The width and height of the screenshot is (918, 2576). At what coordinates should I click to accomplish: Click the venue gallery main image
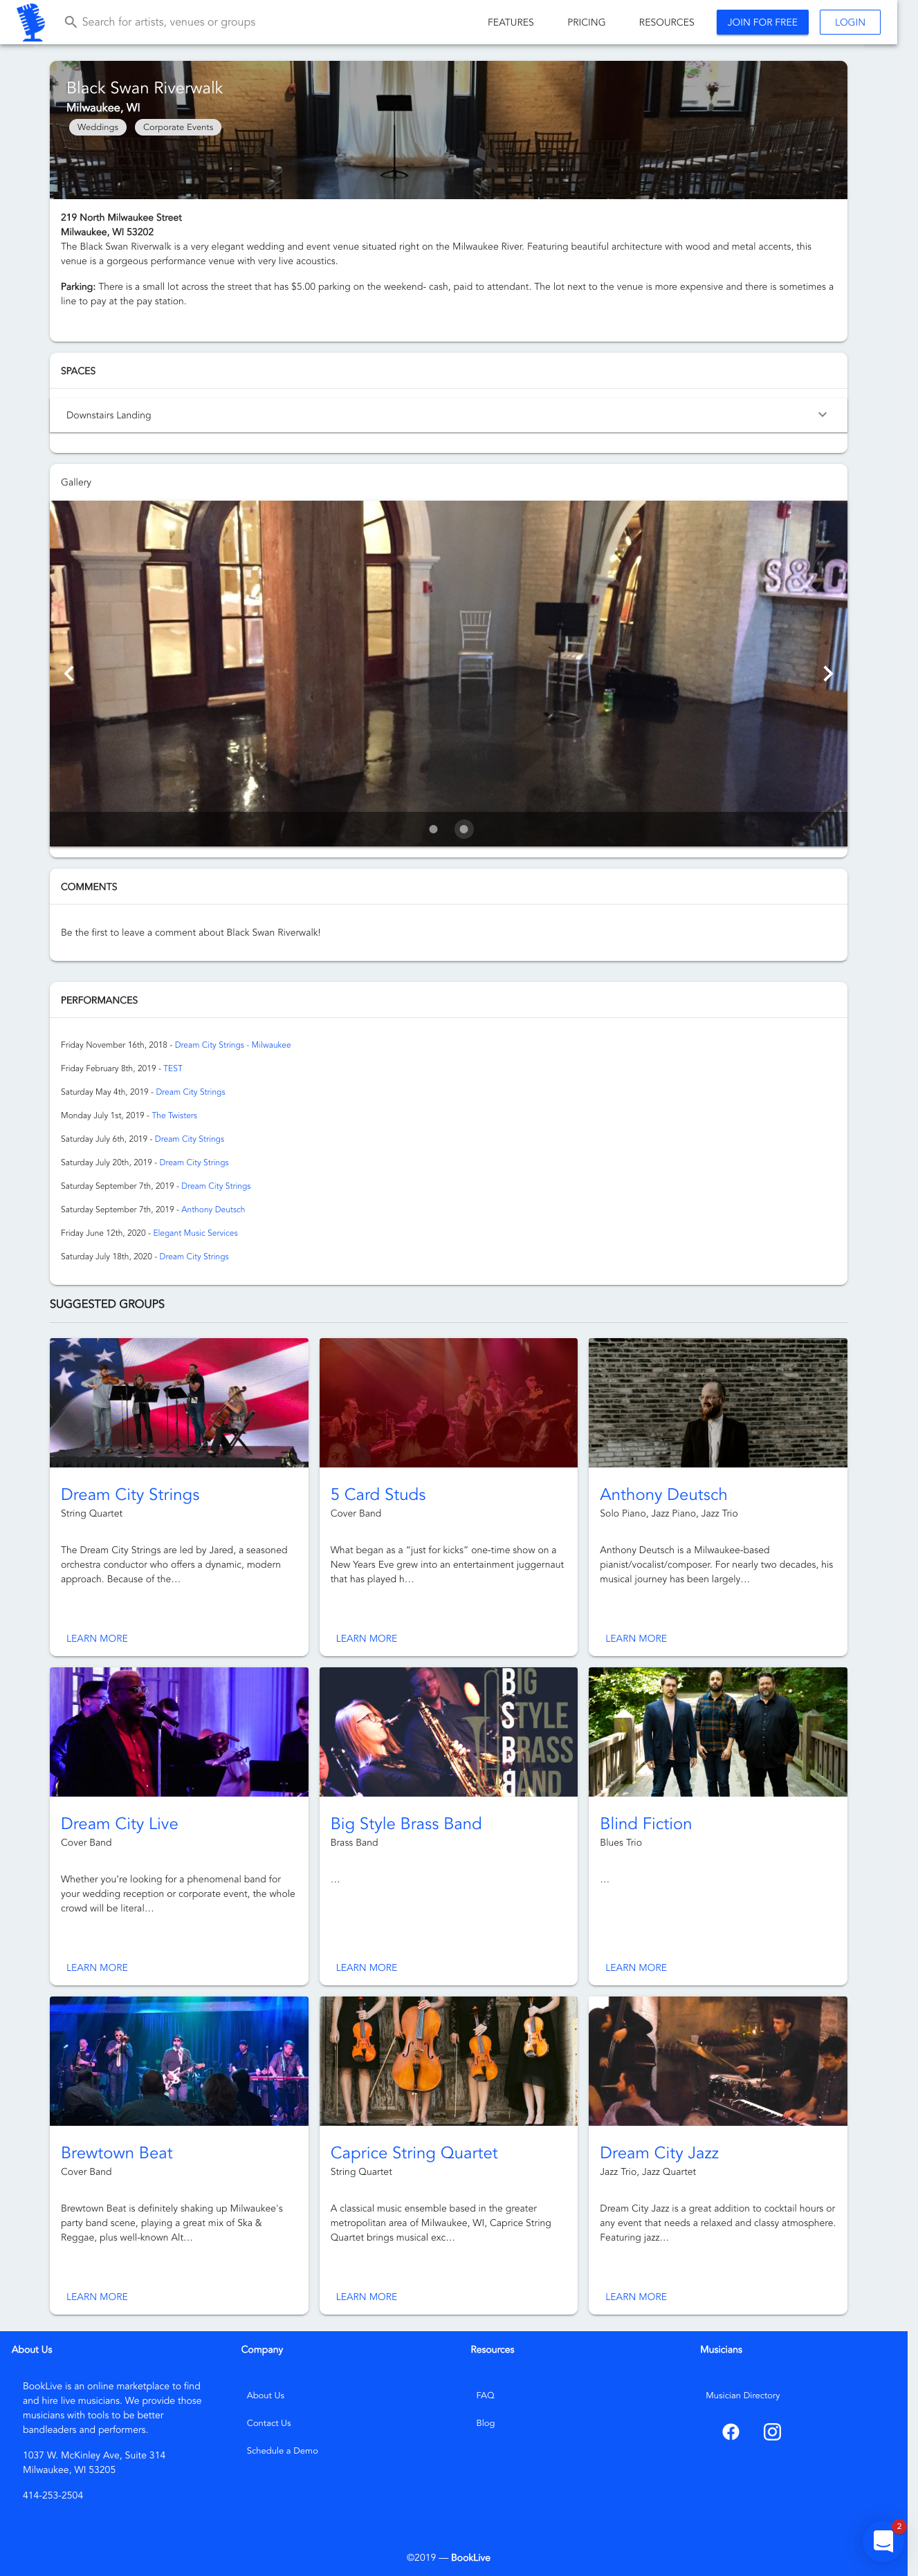coord(448,673)
